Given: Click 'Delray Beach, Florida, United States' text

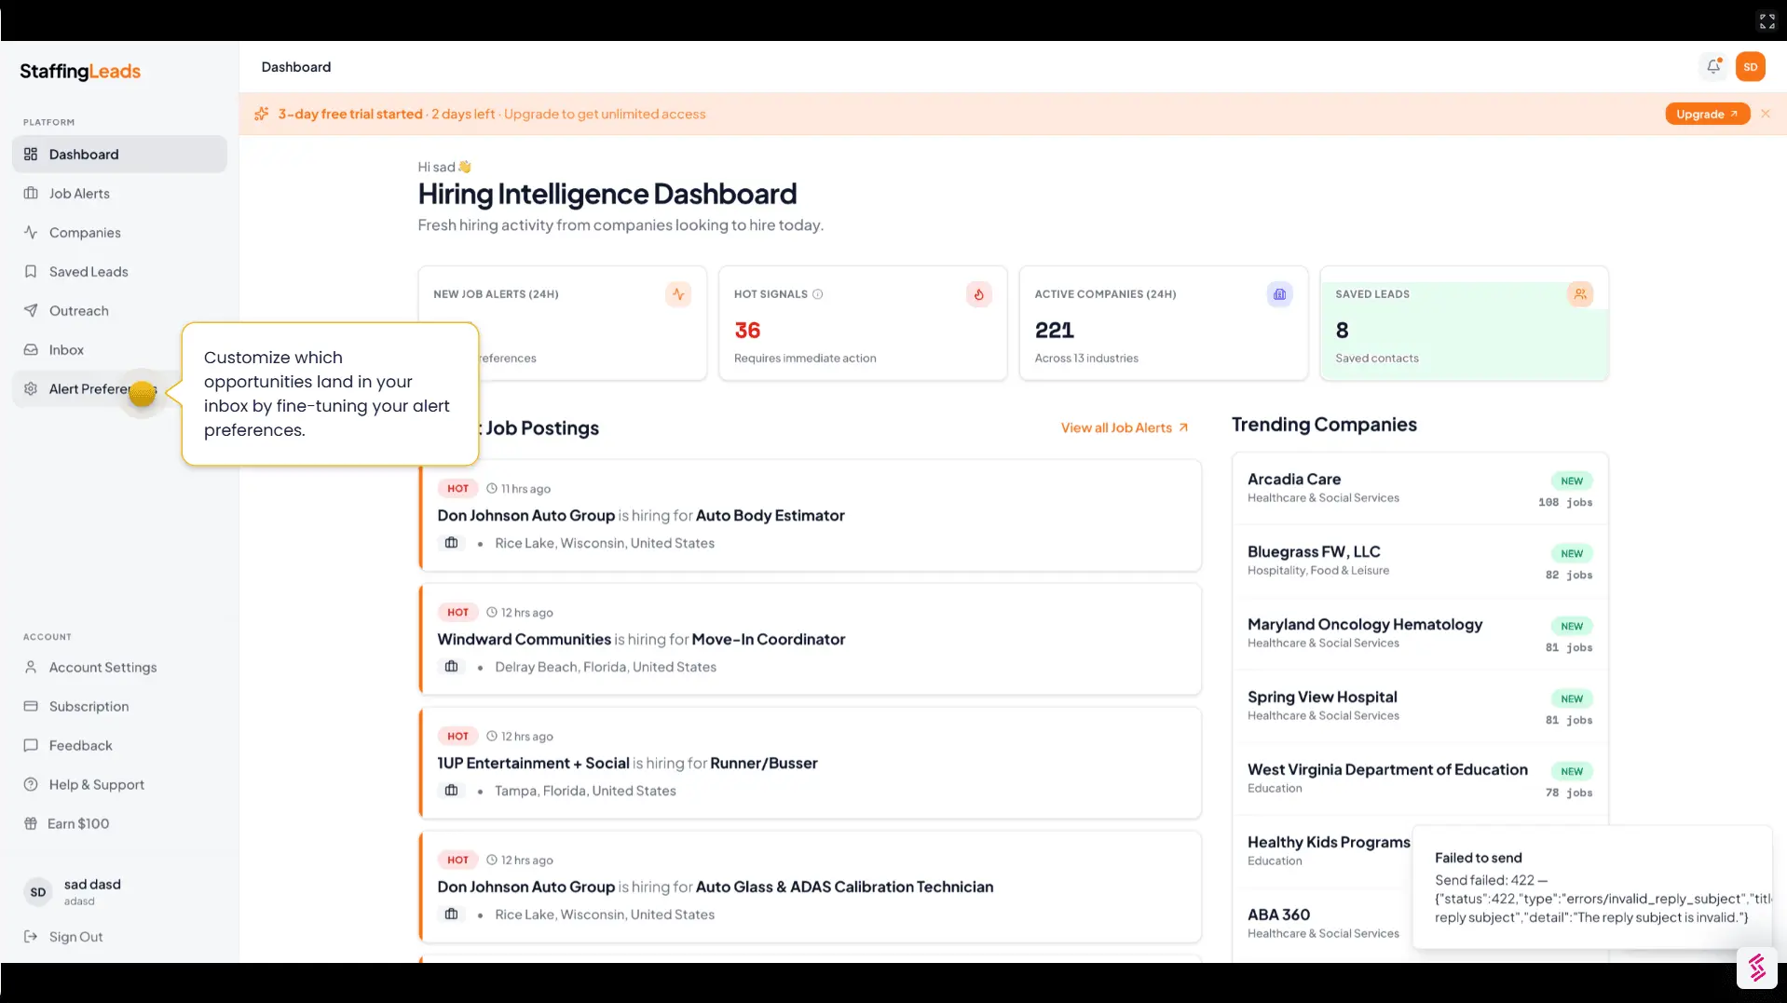Looking at the screenshot, I should pos(606,667).
